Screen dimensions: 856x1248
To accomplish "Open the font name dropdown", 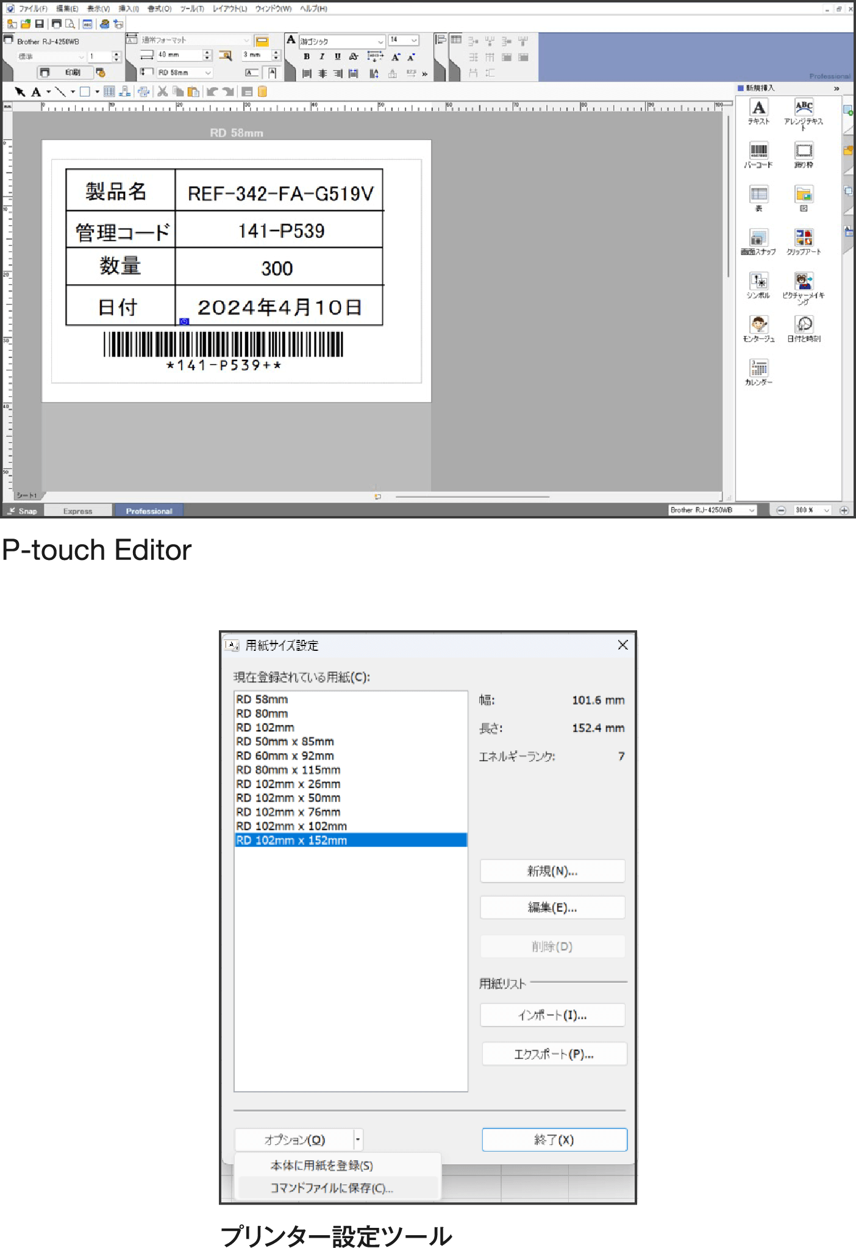I will pyautogui.click(x=380, y=41).
